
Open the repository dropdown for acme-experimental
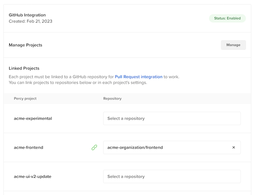[x=172, y=118]
